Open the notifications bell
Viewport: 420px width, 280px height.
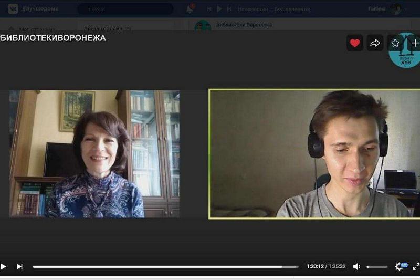tap(190, 9)
